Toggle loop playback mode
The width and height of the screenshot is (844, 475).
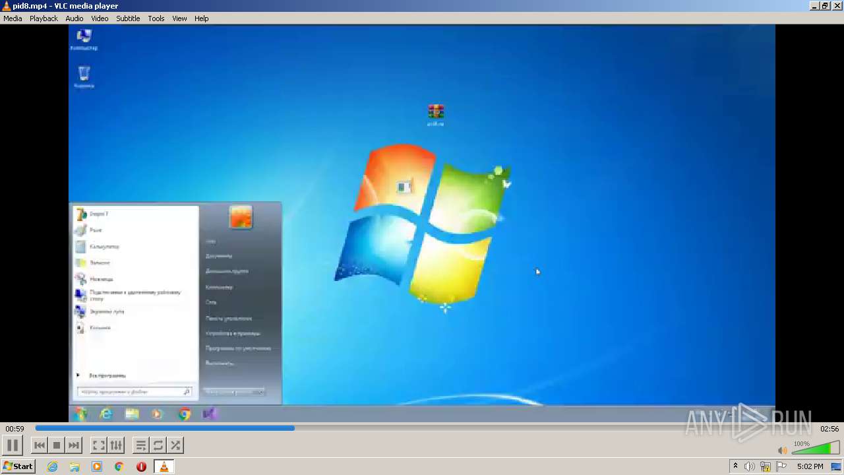pyautogui.click(x=158, y=445)
